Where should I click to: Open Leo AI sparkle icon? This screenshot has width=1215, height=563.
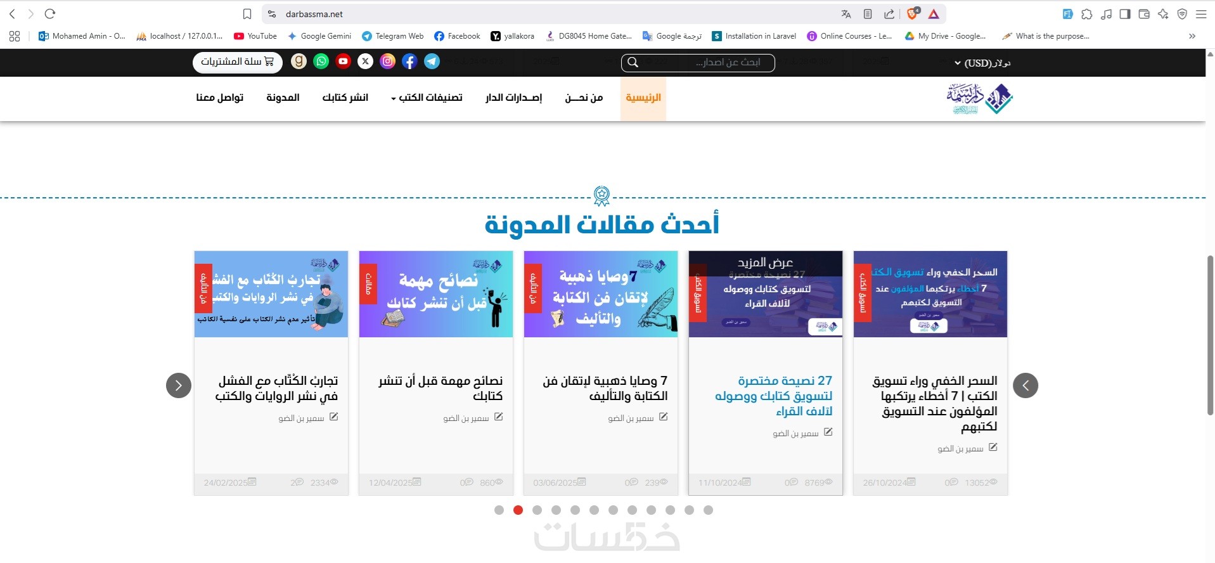point(1163,14)
